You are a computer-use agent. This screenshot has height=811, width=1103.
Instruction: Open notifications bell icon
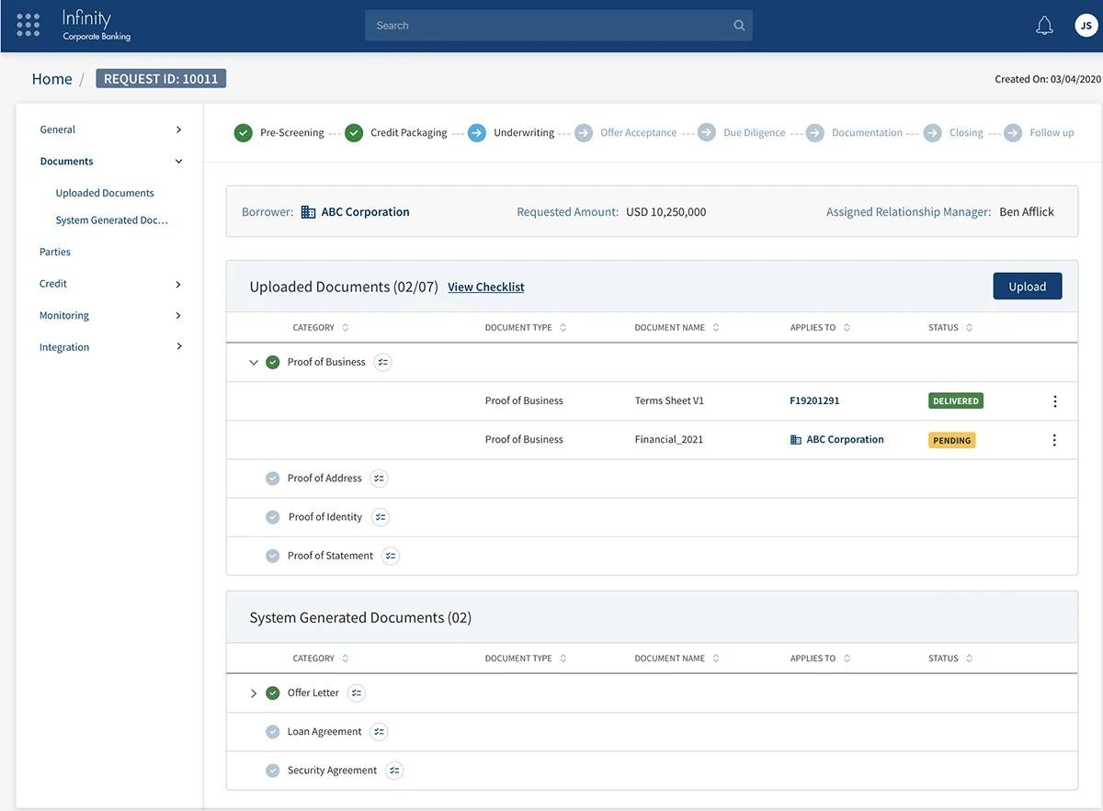(x=1044, y=26)
